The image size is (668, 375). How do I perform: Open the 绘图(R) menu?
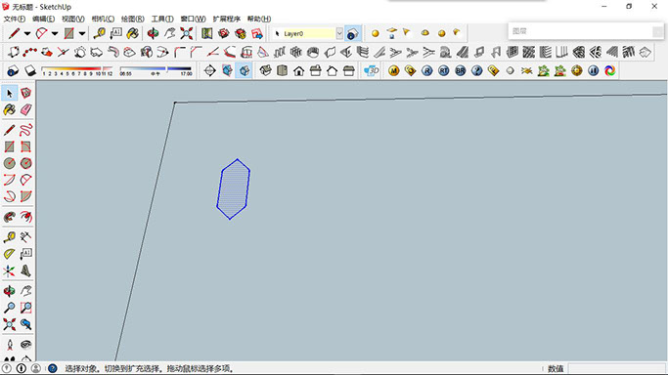pos(132,19)
